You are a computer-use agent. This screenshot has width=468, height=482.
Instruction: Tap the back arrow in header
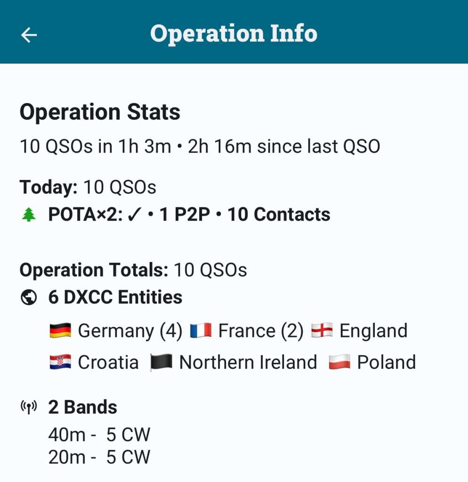29,34
